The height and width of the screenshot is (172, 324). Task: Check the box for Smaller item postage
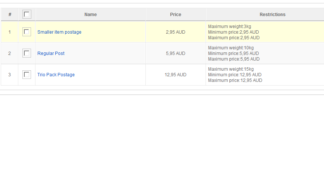coord(27,32)
